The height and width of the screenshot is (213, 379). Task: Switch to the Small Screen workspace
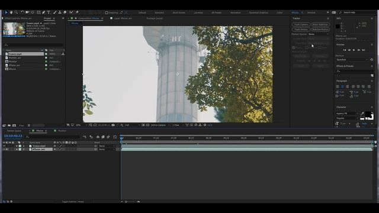[179, 12]
